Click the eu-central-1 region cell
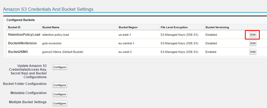Image resolution: width=267 pixels, height=108 pixels. [x=127, y=44]
